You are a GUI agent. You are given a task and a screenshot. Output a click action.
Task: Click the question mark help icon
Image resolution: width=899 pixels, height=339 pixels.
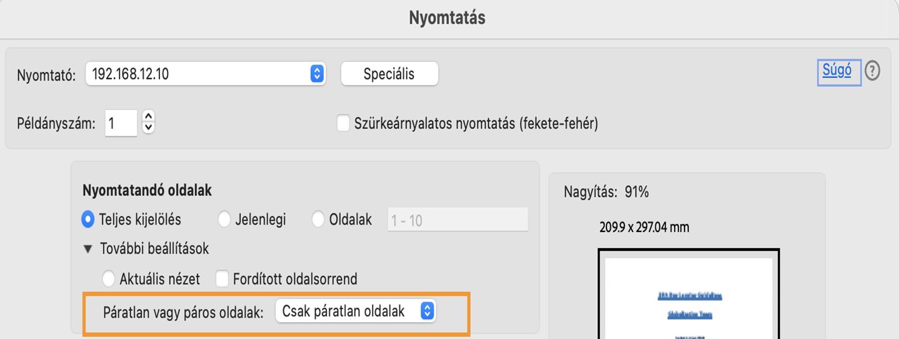pos(872,72)
